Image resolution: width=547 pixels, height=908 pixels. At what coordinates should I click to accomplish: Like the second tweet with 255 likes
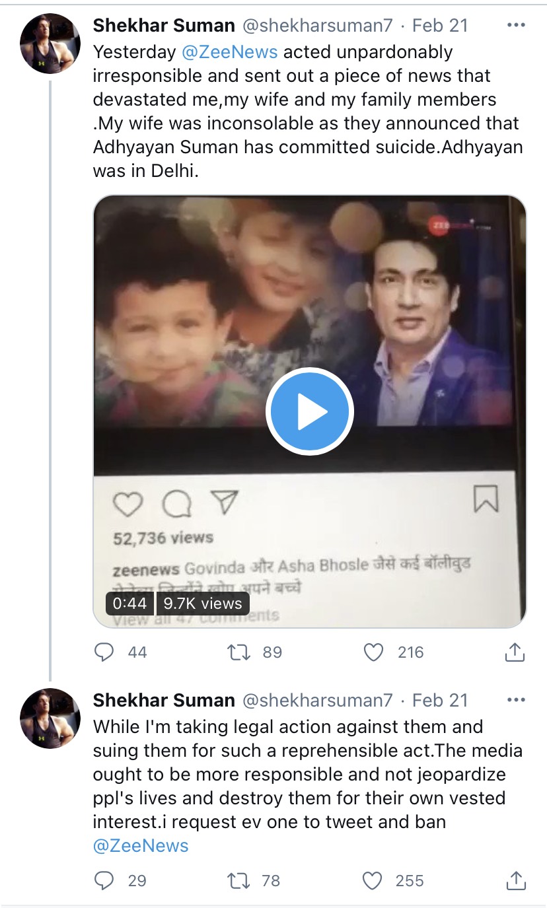[x=374, y=880]
